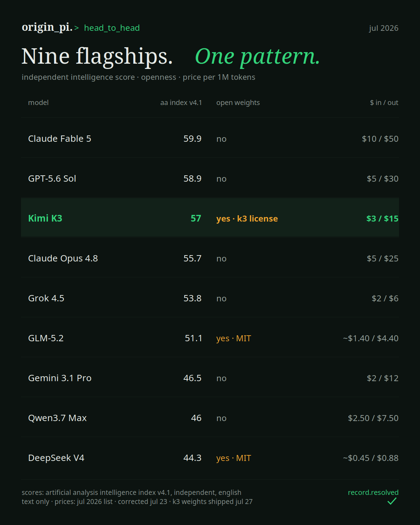Click the footnote line starting 'text only · prices'
The width and height of the screenshot is (420, 525).
click(137, 502)
